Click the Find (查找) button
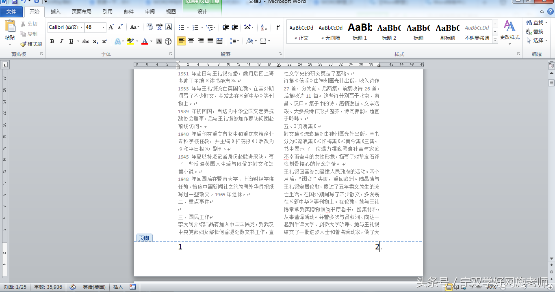The height and width of the screenshot is (292, 555). [536, 23]
